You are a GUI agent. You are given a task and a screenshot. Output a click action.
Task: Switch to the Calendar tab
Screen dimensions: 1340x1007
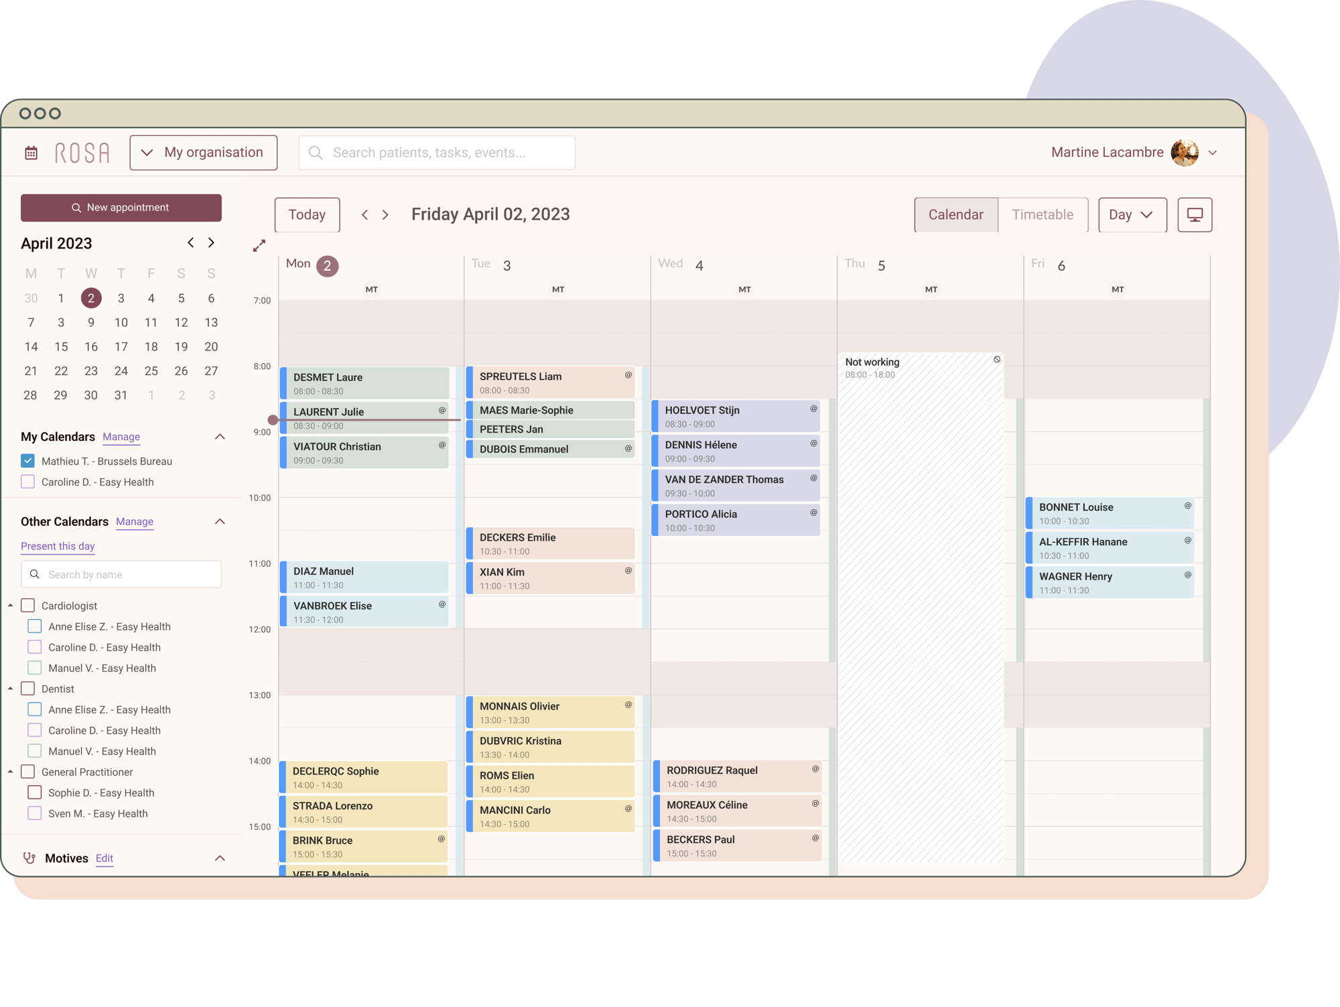[954, 214]
